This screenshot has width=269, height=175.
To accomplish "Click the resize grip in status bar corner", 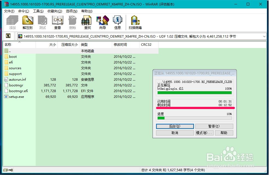I will pyautogui.click(x=265, y=171).
